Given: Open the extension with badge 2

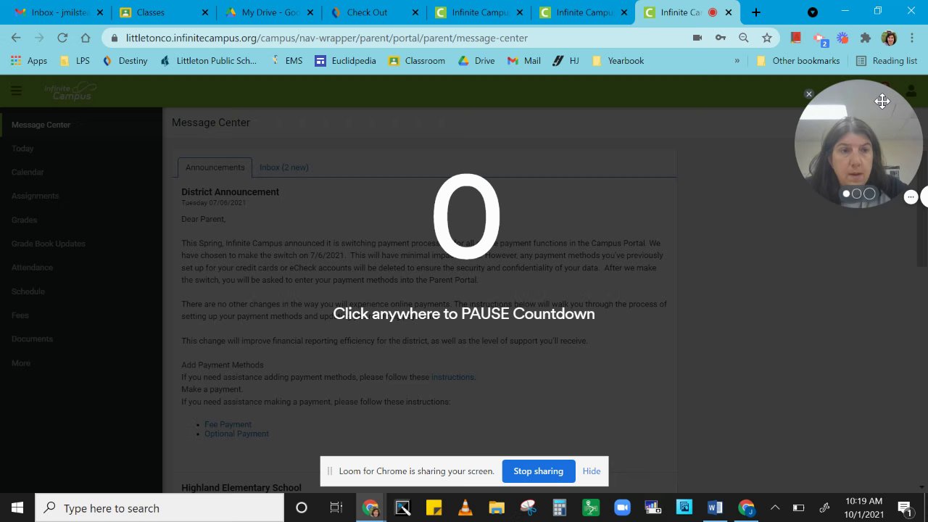Looking at the screenshot, I should pyautogui.click(x=819, y=38).
